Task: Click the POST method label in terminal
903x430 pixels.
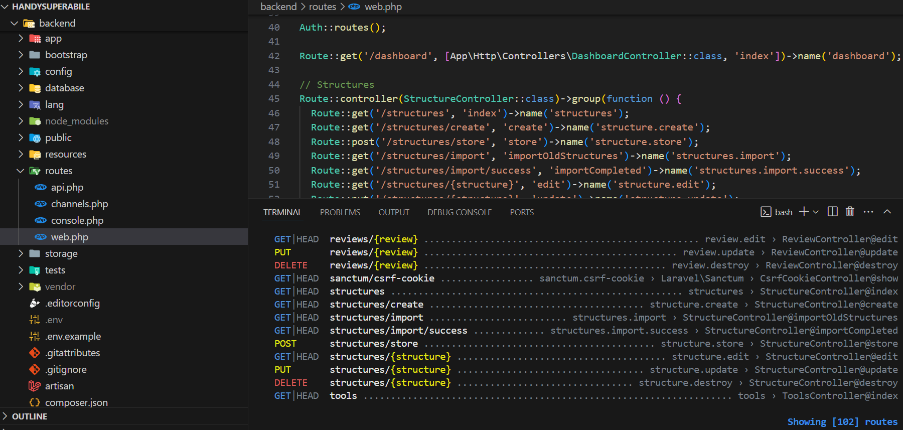Action: (x=285, y=343)
